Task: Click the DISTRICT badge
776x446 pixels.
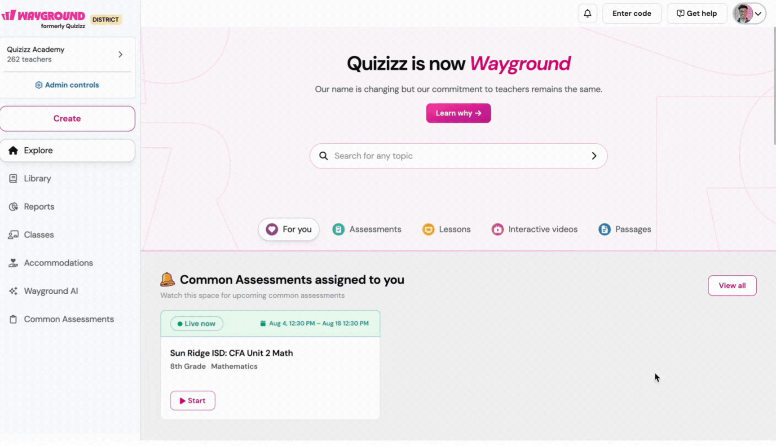Action: (106, 20)
